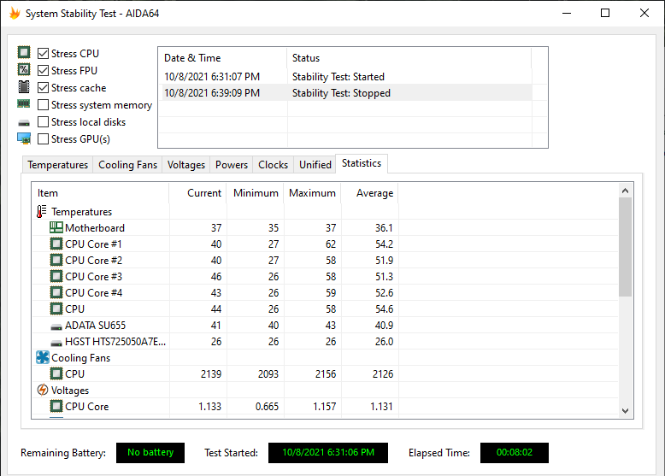Click the Item column header

click(x=101, y=193)
